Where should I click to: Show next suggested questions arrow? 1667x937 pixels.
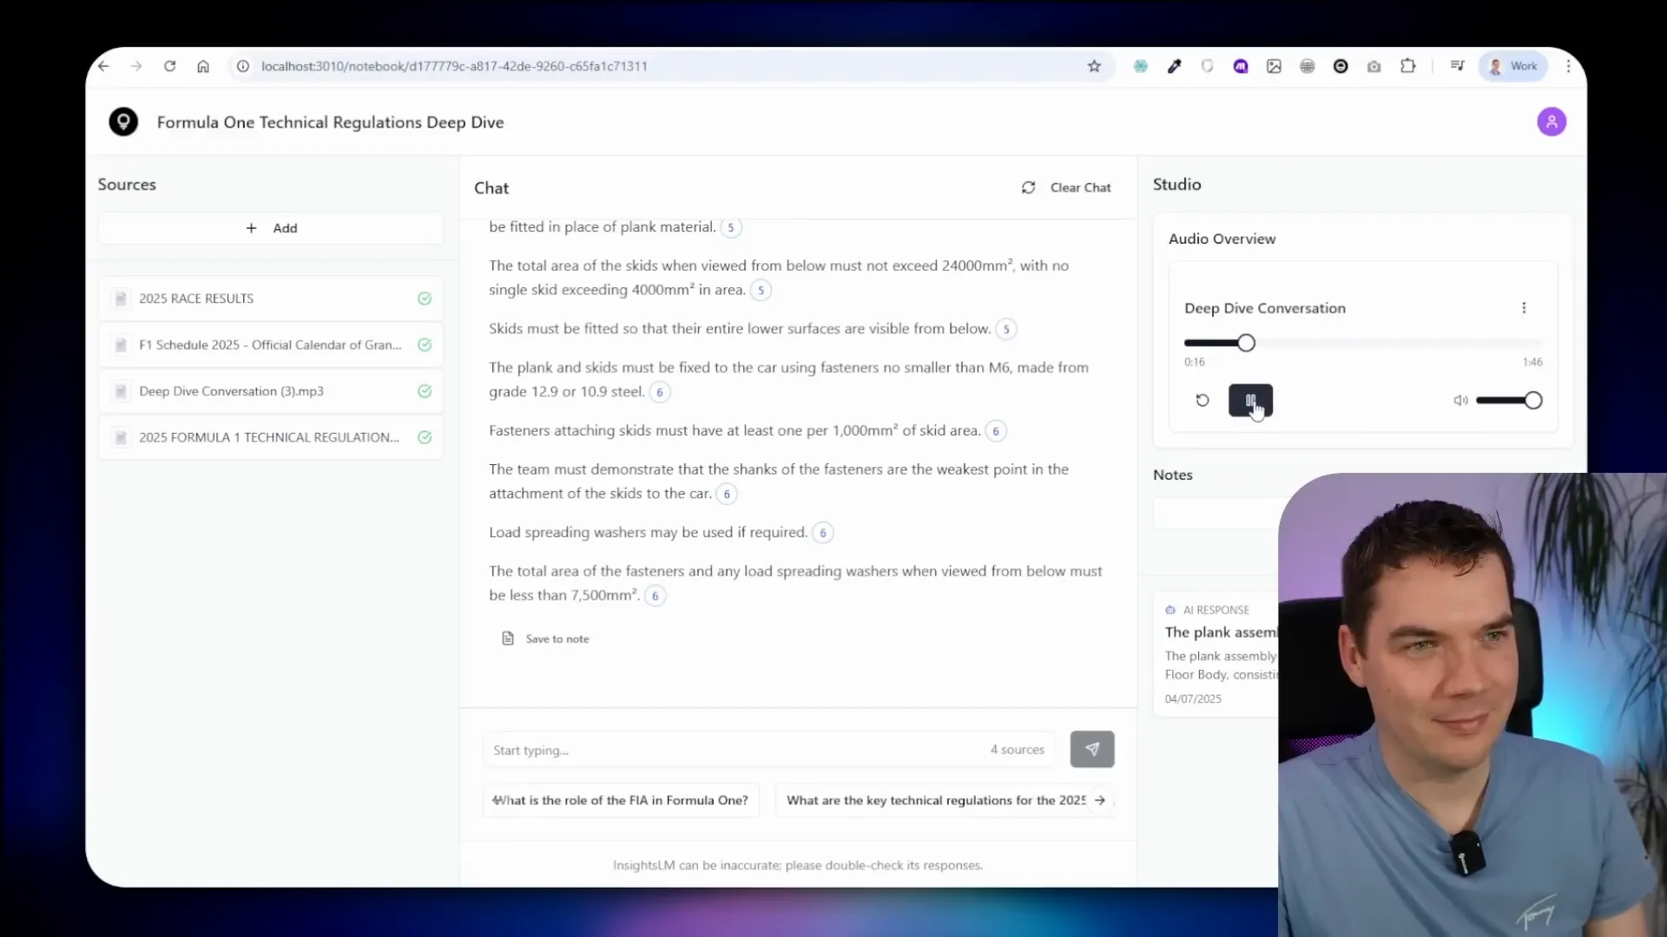tap(1100, 800)
